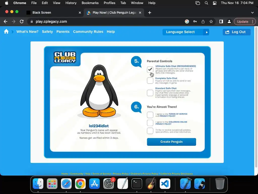This screenshot has width=258, height=194.
Task: Open the What's New? link
Action: point(27,32)
